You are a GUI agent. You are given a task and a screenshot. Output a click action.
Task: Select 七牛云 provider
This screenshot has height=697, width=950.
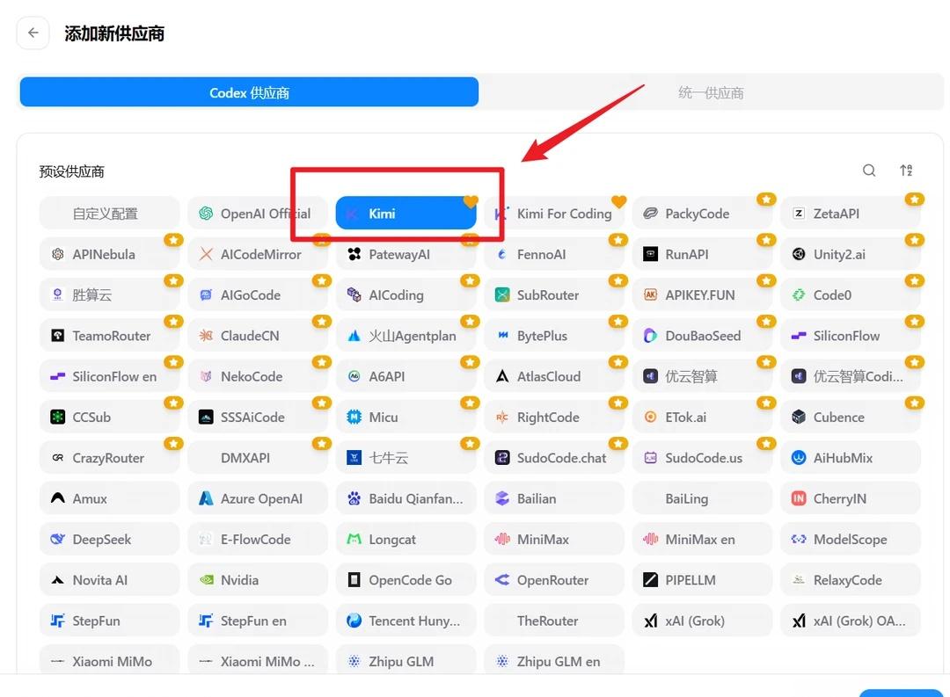406,458
